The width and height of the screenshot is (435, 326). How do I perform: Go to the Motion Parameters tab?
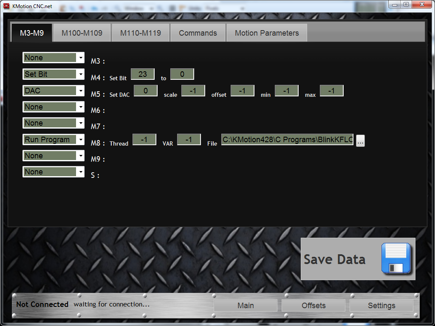(x=267, y=33)
